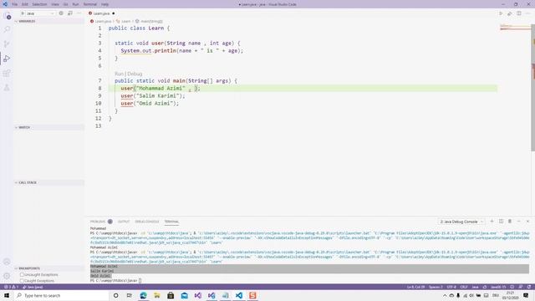Viewport: 535px width, 301px height.
Task: Collapse the Watch section
Action: tap(48, 127)
